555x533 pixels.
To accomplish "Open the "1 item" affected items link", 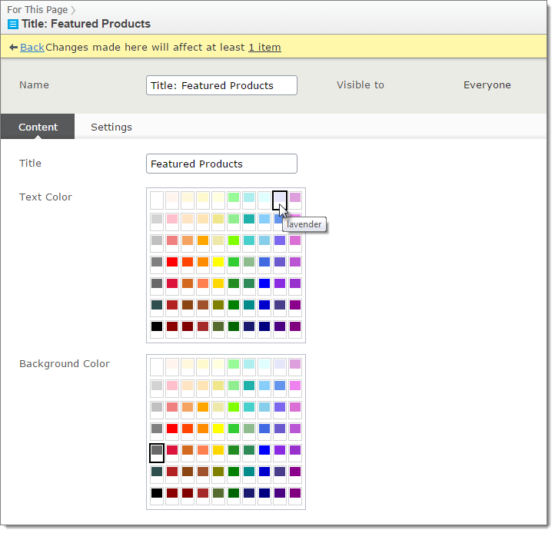I will (264, 48).
